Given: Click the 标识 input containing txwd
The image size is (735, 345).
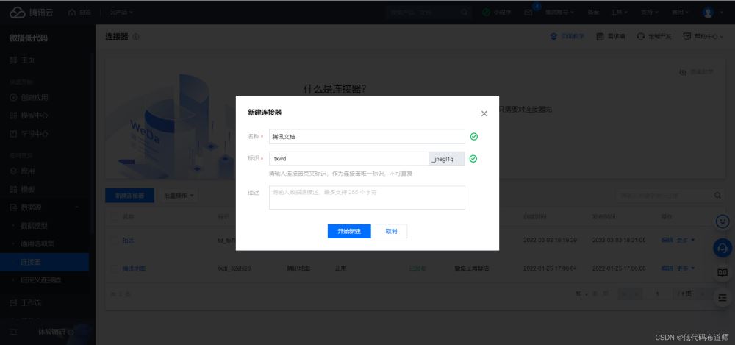Looking at the screenshot, I should point(348,159).
